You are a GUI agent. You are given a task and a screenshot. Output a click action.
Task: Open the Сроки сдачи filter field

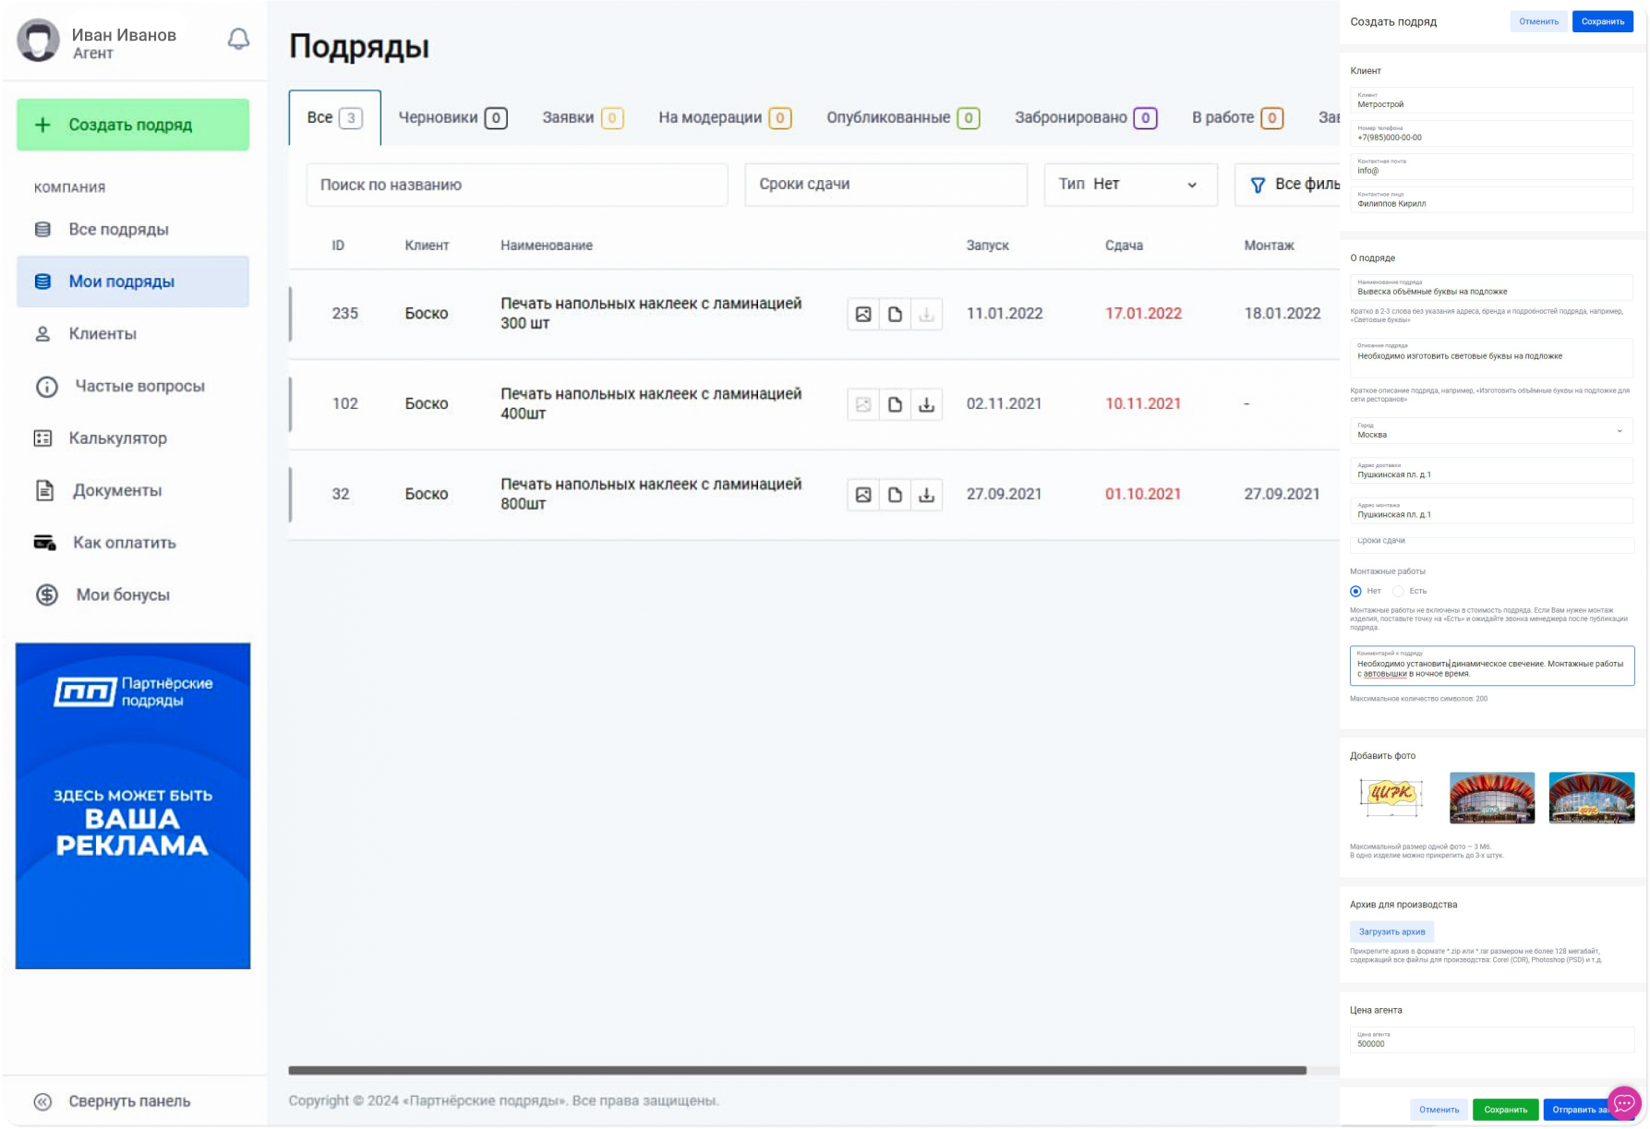pyautogui.click(x=885, y=185)
